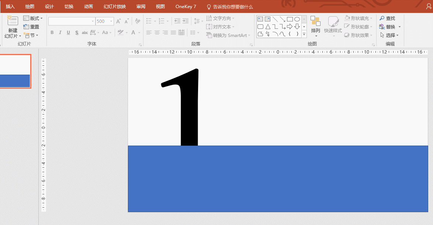Toggle underline formatting
This screenshot has height=225, width=433.
pos(68,33)
